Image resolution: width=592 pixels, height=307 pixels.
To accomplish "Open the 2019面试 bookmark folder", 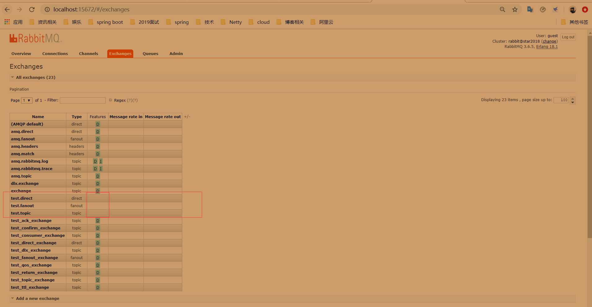I will pyautogui.click(x=145, y=22).
